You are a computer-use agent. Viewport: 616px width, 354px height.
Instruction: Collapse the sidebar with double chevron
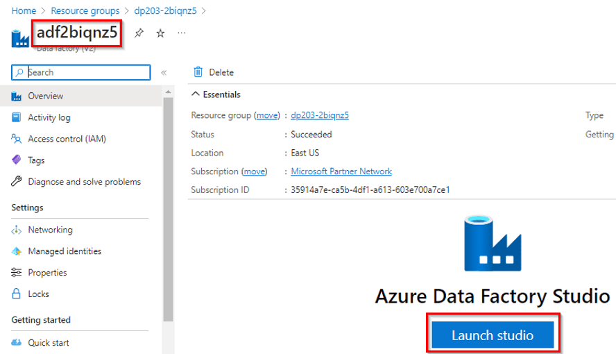[x=164, y=73]
